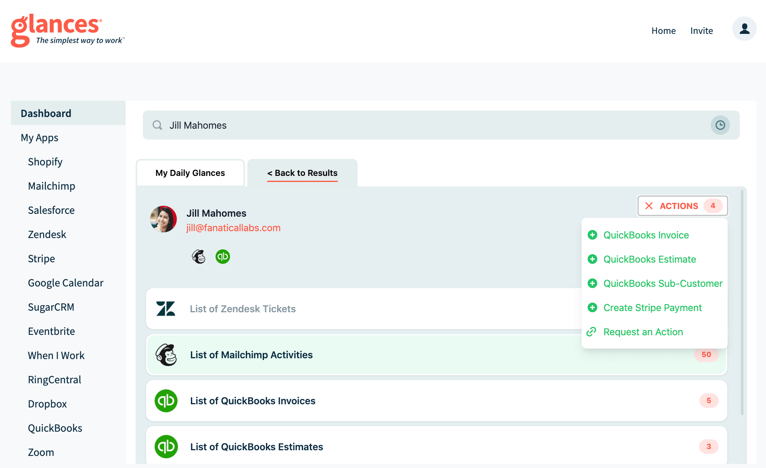Close the Actions menu with X icon
Image resolution: width=766 pixels, height=468 pixels.
[x=649, y=206]
